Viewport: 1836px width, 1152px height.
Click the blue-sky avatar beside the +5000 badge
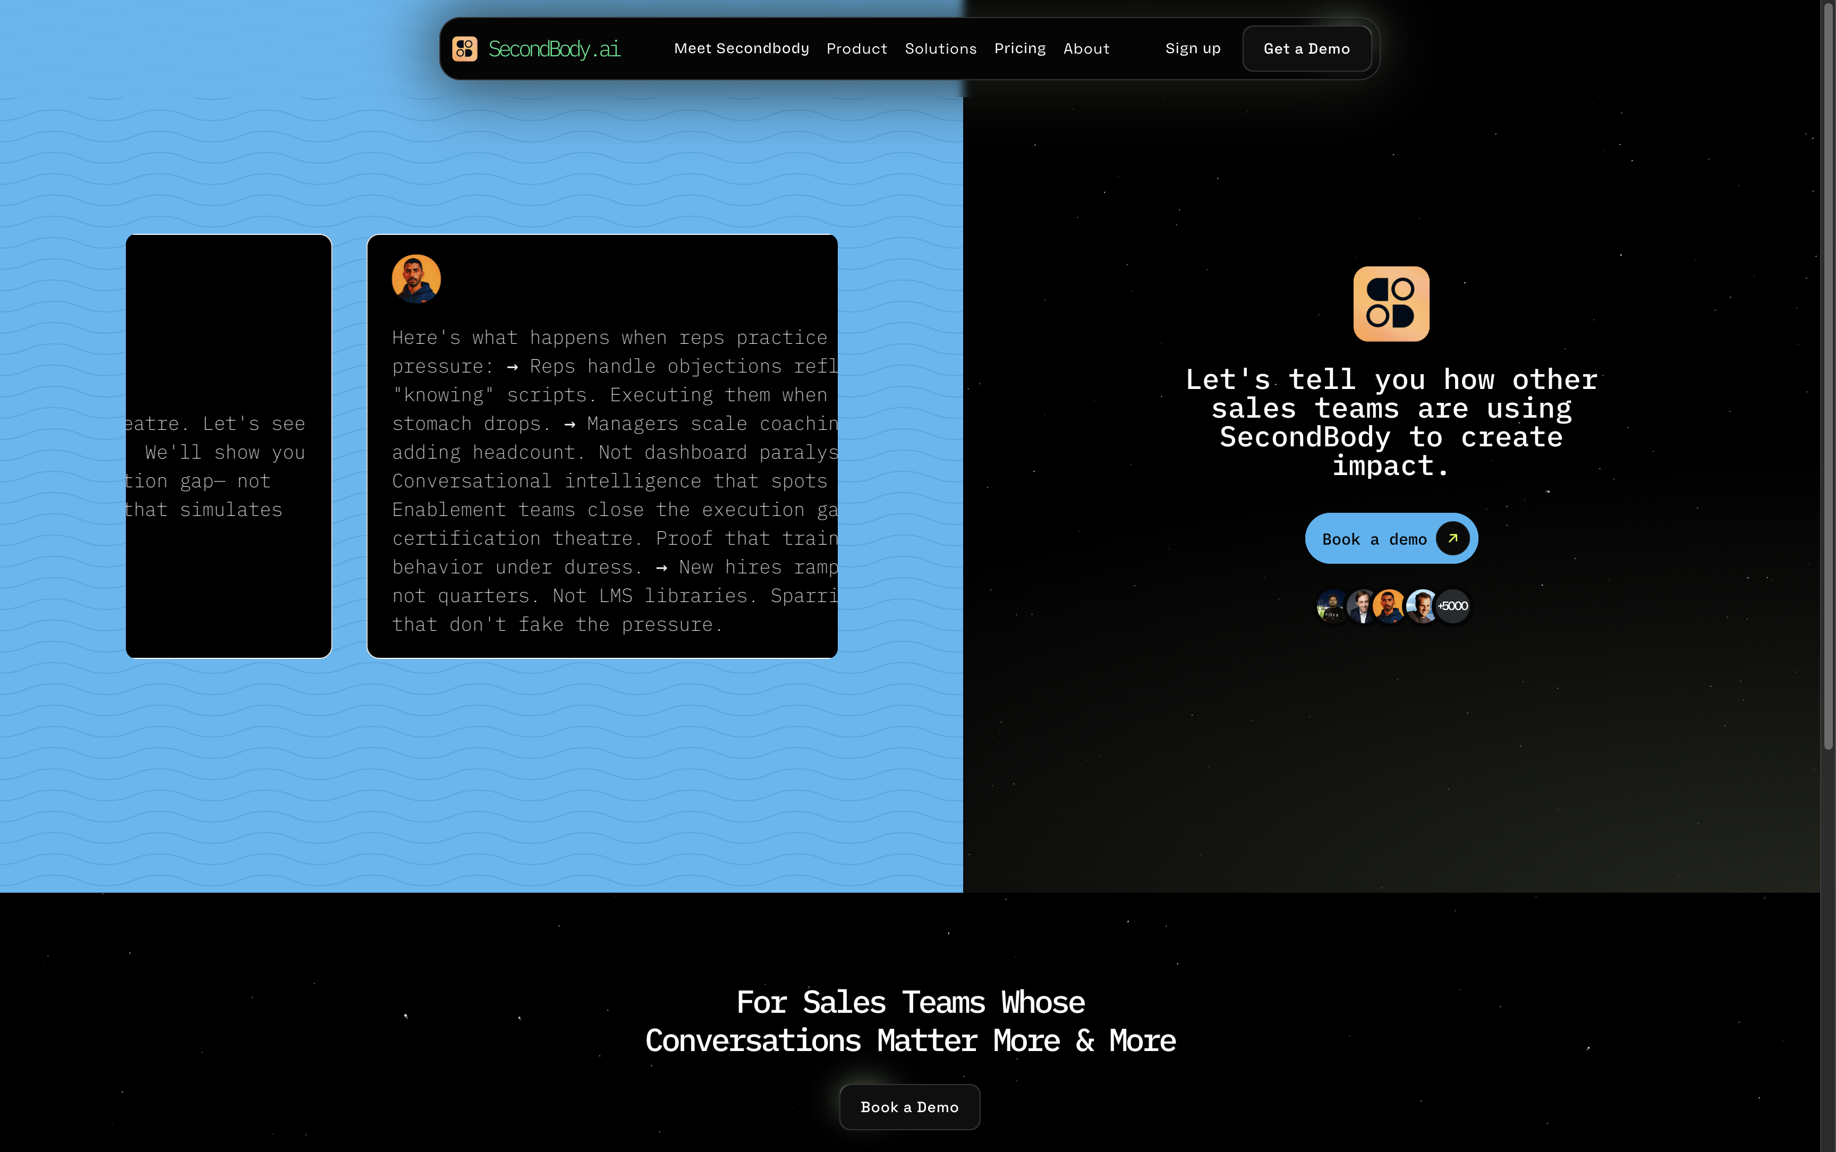pyautogui.click(x=1421, y=606)
